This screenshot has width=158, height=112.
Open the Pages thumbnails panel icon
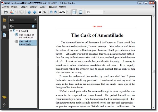tap(4, 27)
